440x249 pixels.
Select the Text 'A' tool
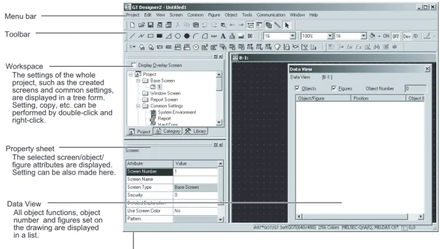point(223,36)
